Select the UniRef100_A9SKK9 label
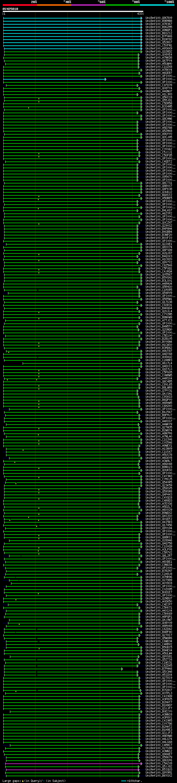 tap(158, 48)
